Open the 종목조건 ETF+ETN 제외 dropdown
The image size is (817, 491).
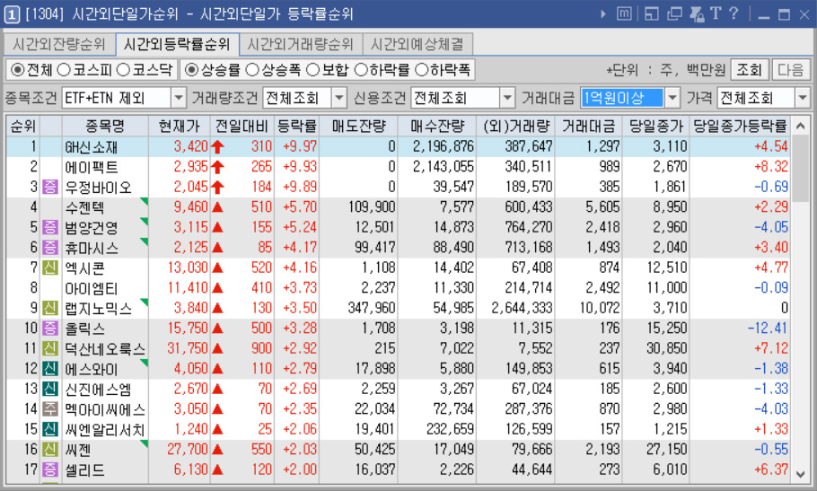(x=179, y=97)
